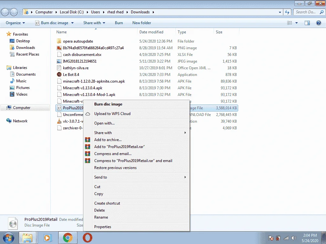Open the Help question mark icon
Image resolution: width=326 pixels, height=244 pixels.
click(318, 23)
